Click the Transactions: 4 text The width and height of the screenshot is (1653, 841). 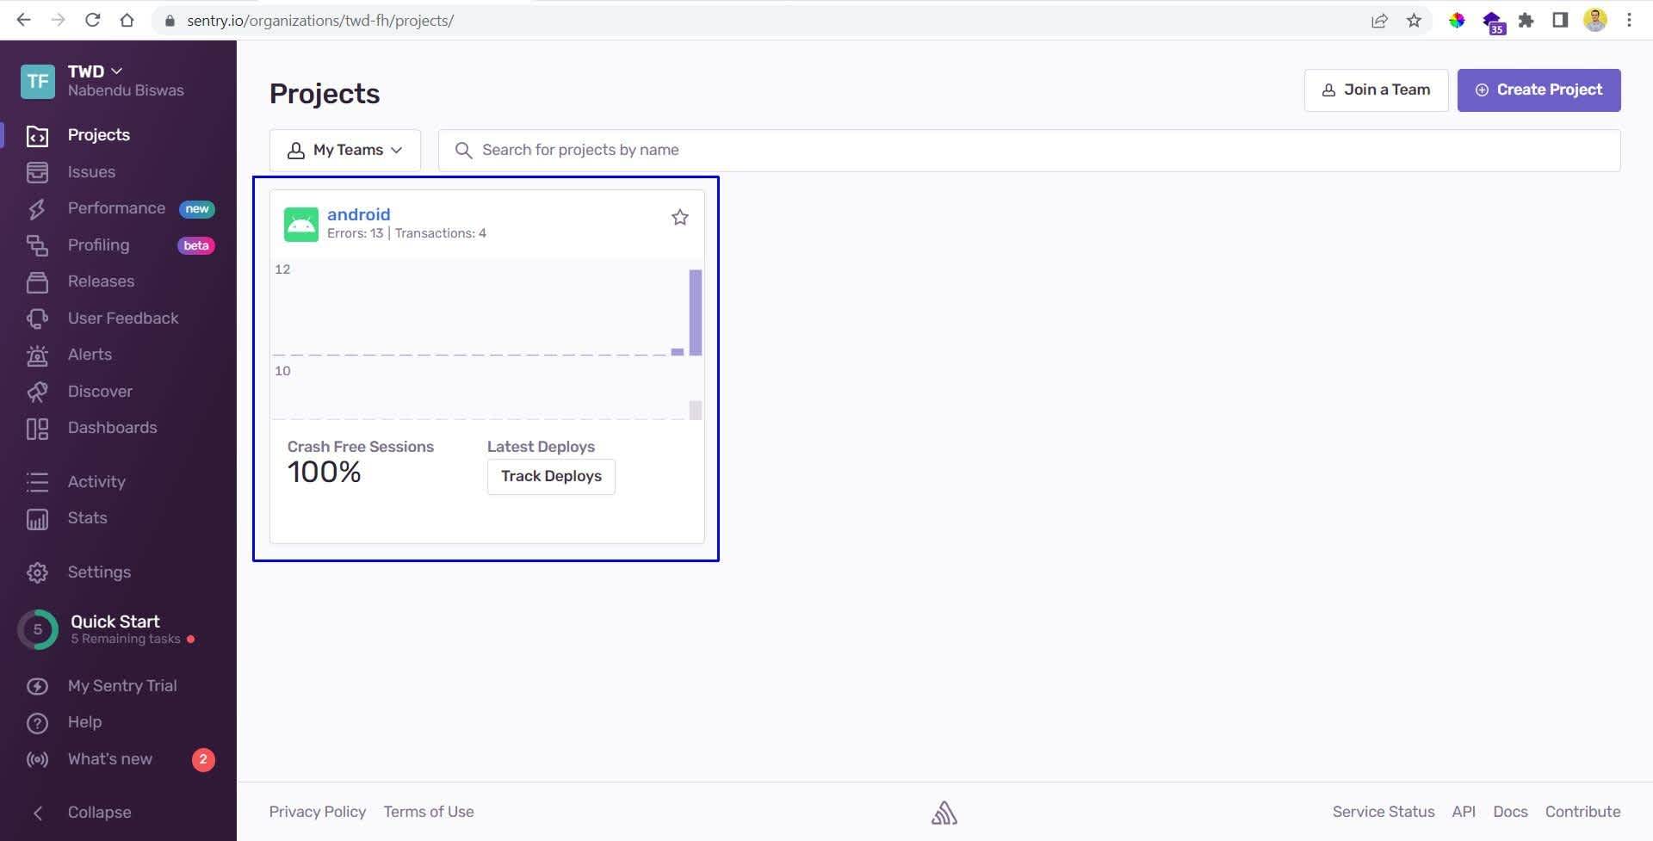pos(441,233)
